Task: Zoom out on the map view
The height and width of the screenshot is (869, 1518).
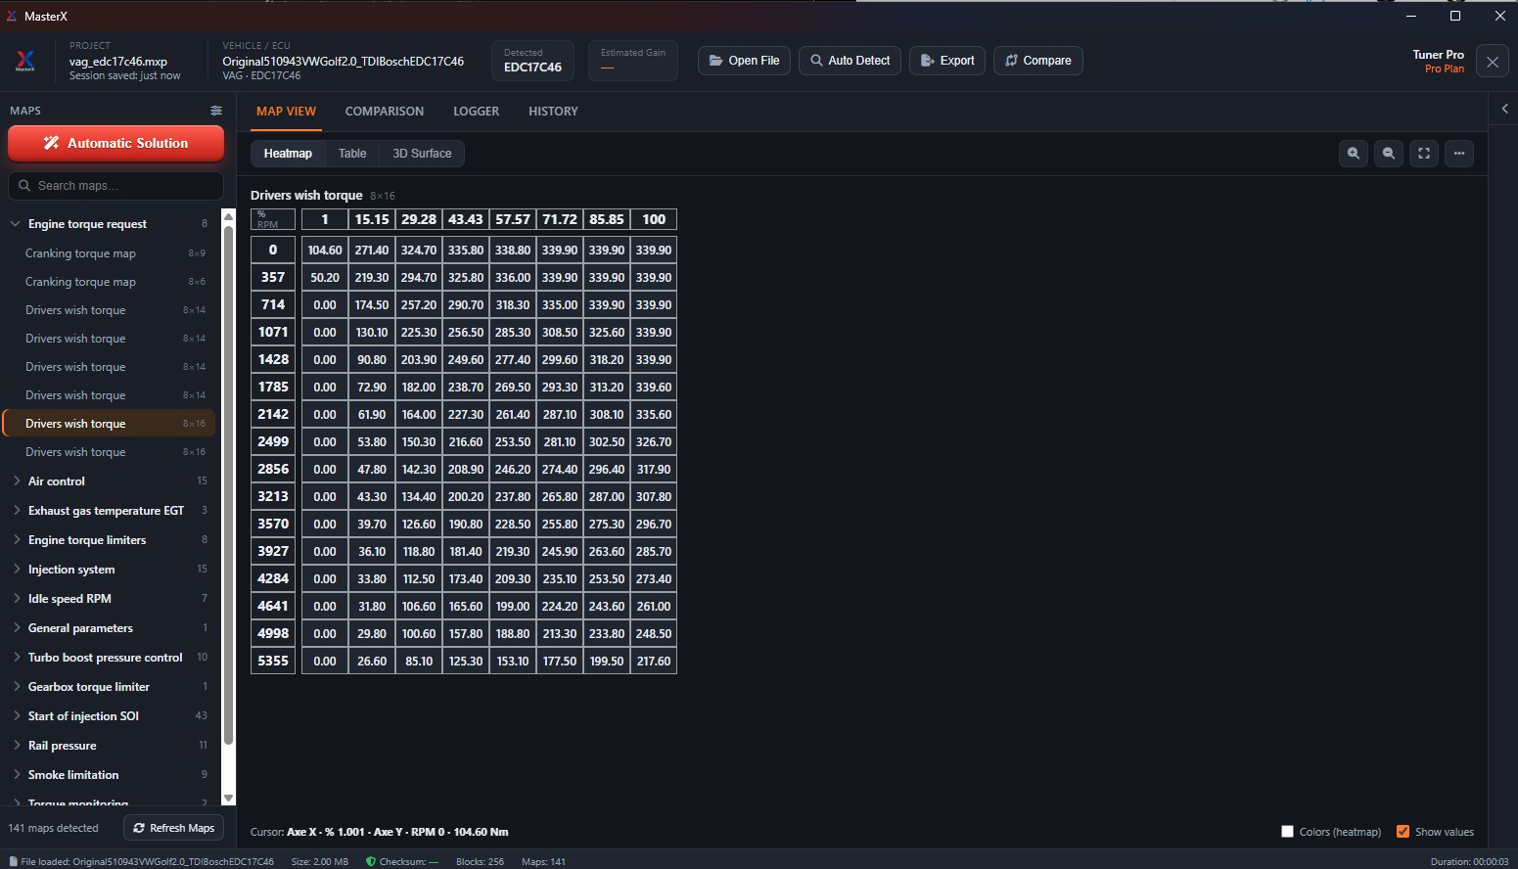Action: 1389,154
